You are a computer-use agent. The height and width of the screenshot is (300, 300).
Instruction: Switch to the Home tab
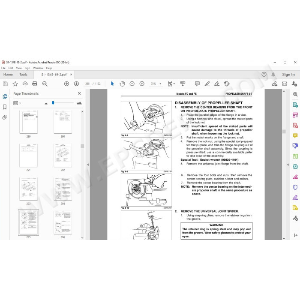pyautogui.click(x=8, y=75)
